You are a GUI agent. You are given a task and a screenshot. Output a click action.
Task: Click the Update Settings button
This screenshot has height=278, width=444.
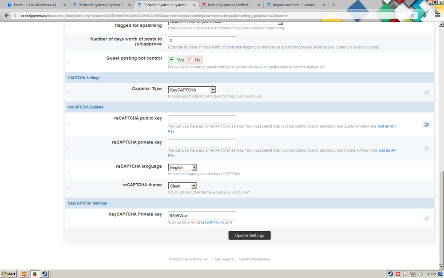click(249, 235)
